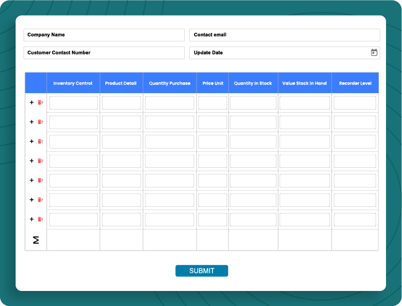Click the plus icon on the last editable row
402x306 pixels.
point(31,219)
